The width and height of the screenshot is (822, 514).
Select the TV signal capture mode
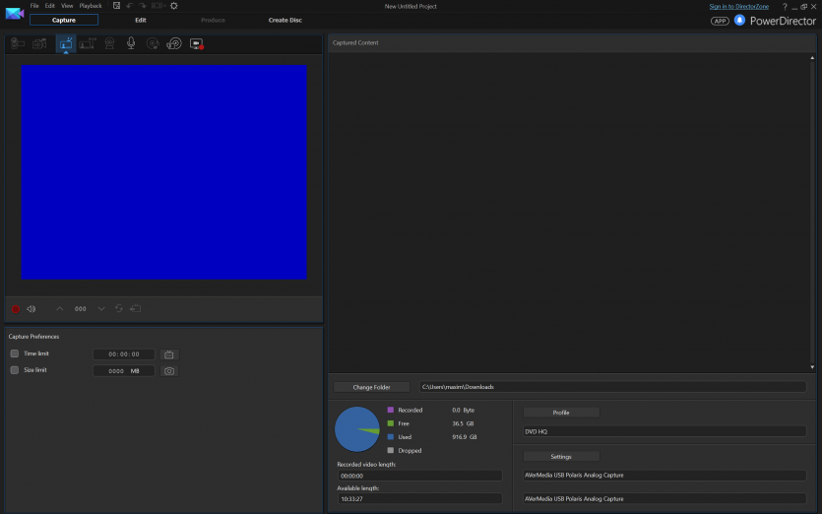coord(65,43)
